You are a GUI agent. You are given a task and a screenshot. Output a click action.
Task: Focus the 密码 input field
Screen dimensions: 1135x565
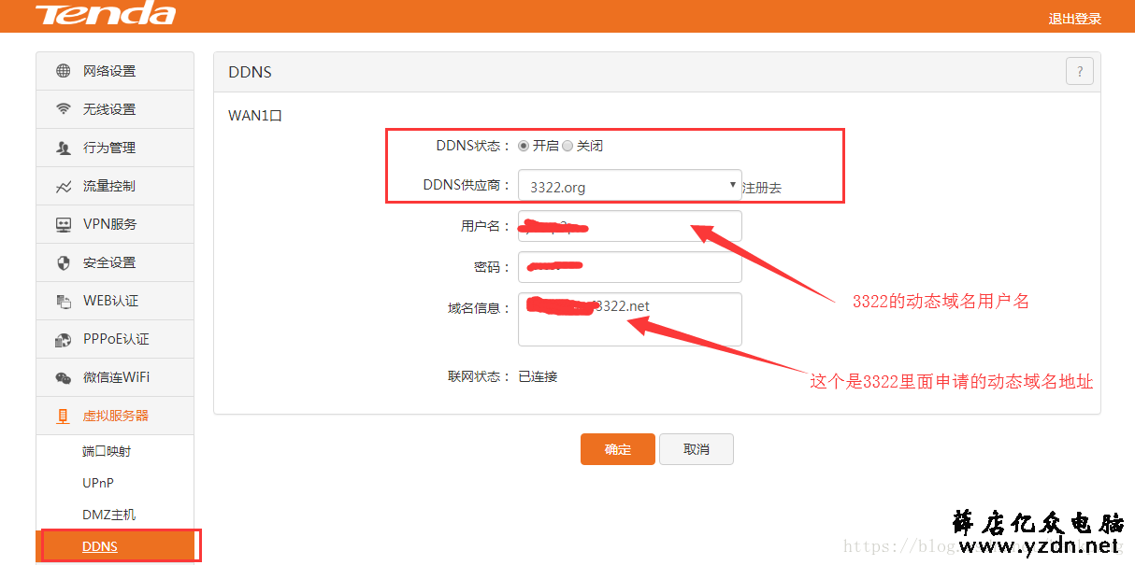pyautogui.click(x=630, y=266)
